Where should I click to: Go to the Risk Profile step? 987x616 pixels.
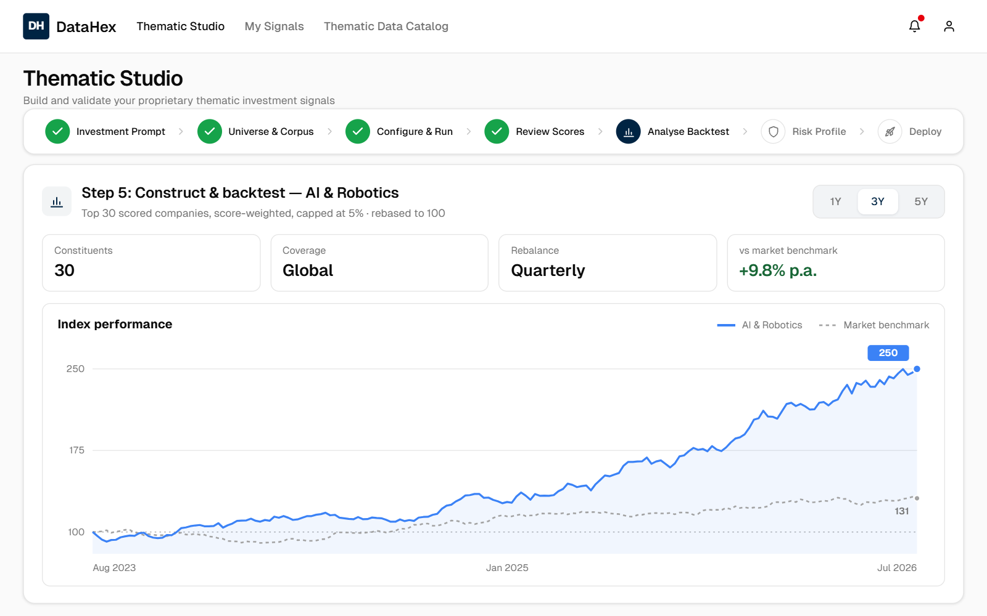819,131
